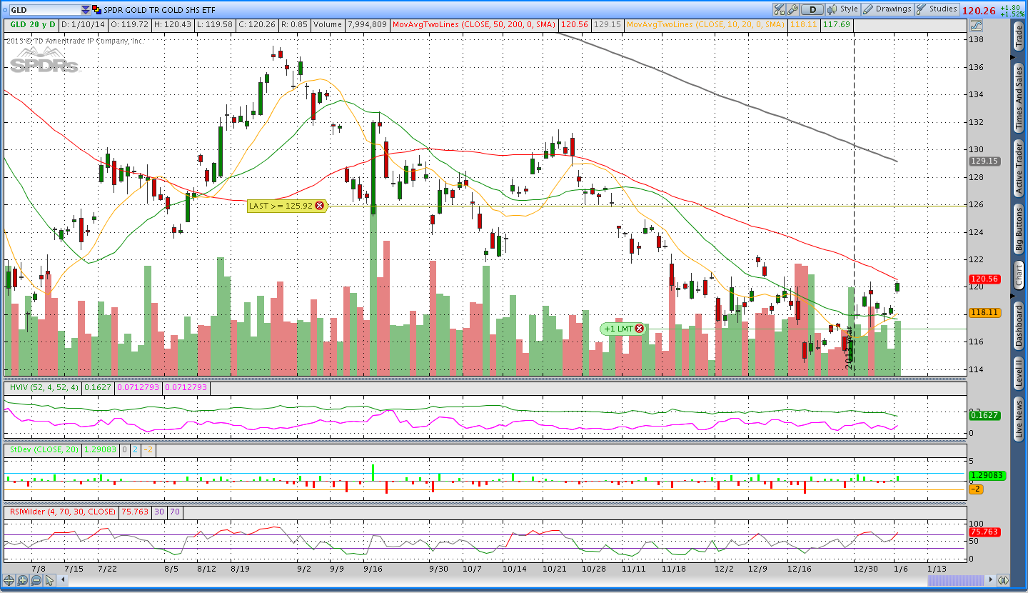Select the crosshair pan tool

pyautogui.click(x=9, y=580)
